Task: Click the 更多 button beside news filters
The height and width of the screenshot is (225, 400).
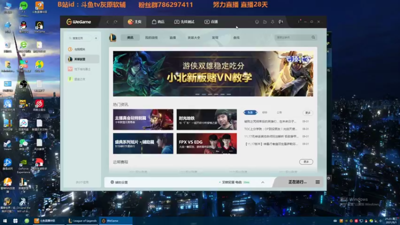Action: click(308, 113)
